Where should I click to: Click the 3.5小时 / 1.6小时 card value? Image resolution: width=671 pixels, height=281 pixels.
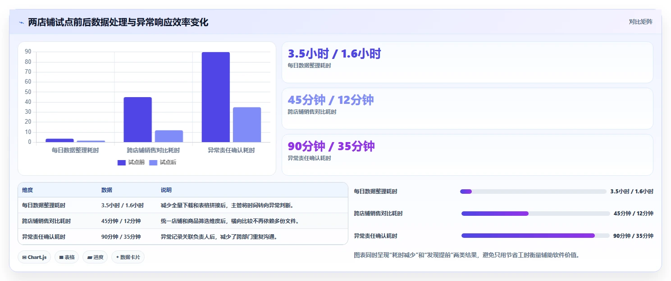tap(334, 54)
